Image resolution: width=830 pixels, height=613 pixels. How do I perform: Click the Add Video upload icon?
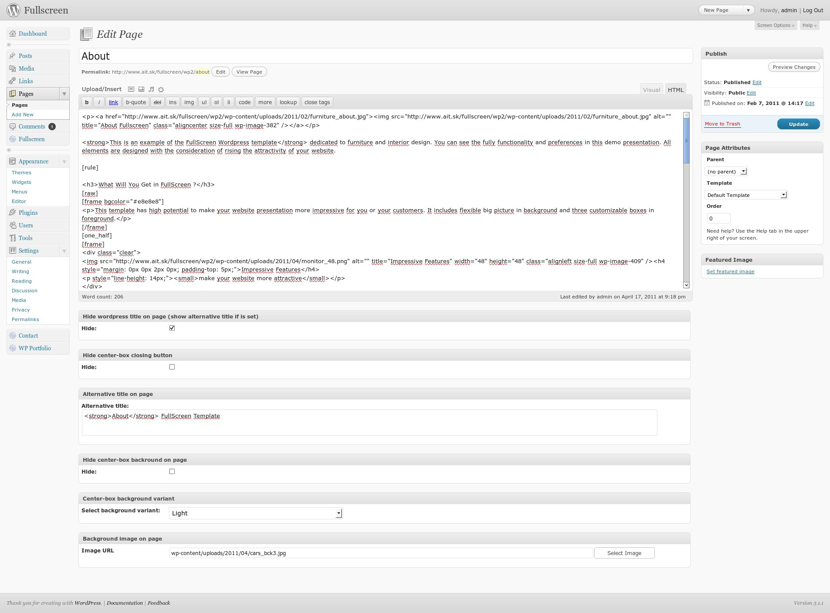pyautogui.click(x=141, y=89)
